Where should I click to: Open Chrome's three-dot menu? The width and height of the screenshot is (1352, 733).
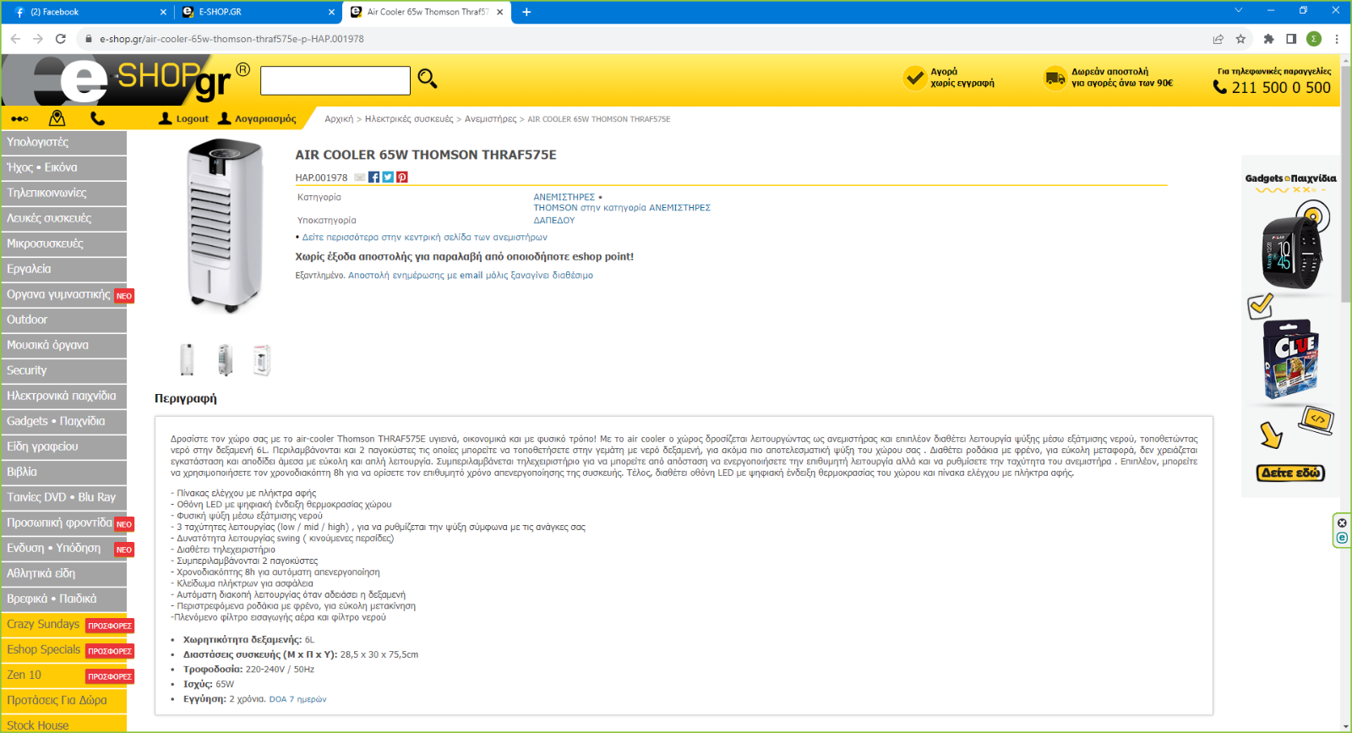coord(1337,39)
